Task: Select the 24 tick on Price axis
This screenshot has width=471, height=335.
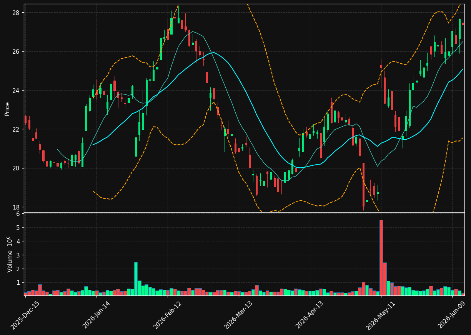Action: [16, 91]
